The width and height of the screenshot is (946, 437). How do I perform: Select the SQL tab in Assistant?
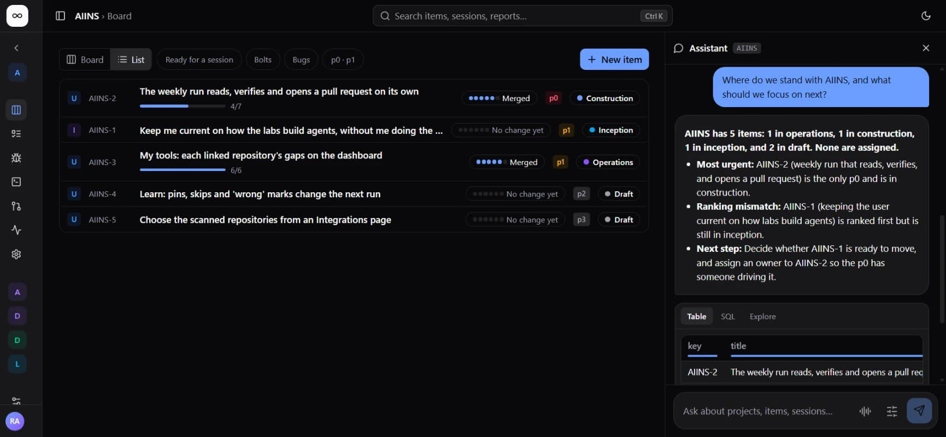tap(727, 316)
